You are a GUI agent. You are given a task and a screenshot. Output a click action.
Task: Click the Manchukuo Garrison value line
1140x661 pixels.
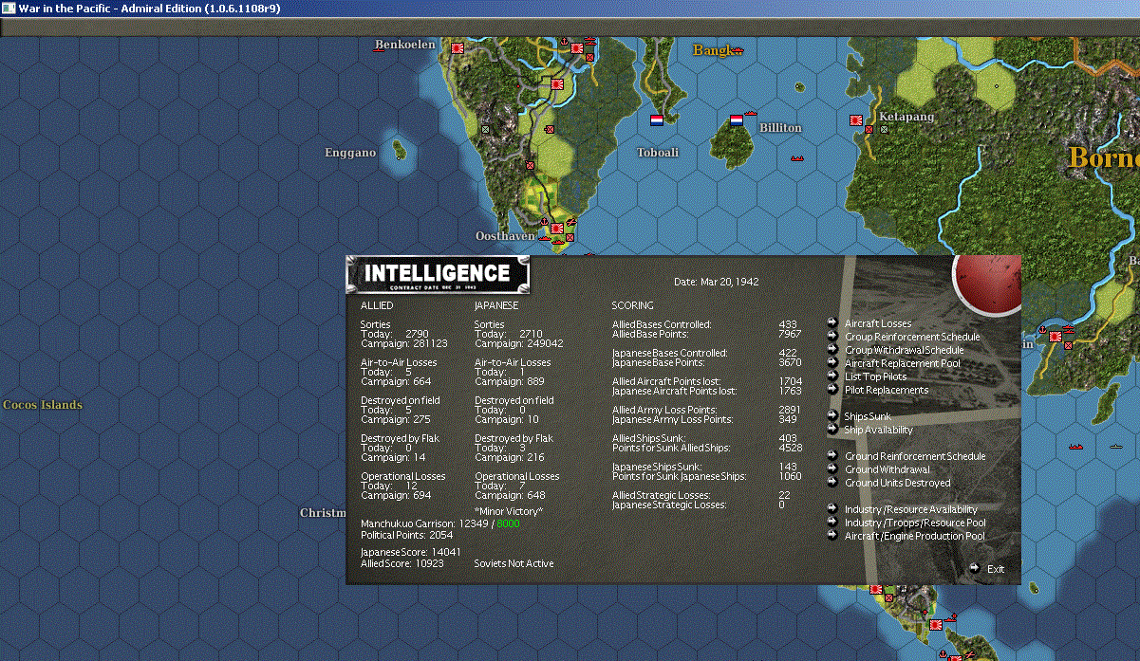click(x=440, y=523)
